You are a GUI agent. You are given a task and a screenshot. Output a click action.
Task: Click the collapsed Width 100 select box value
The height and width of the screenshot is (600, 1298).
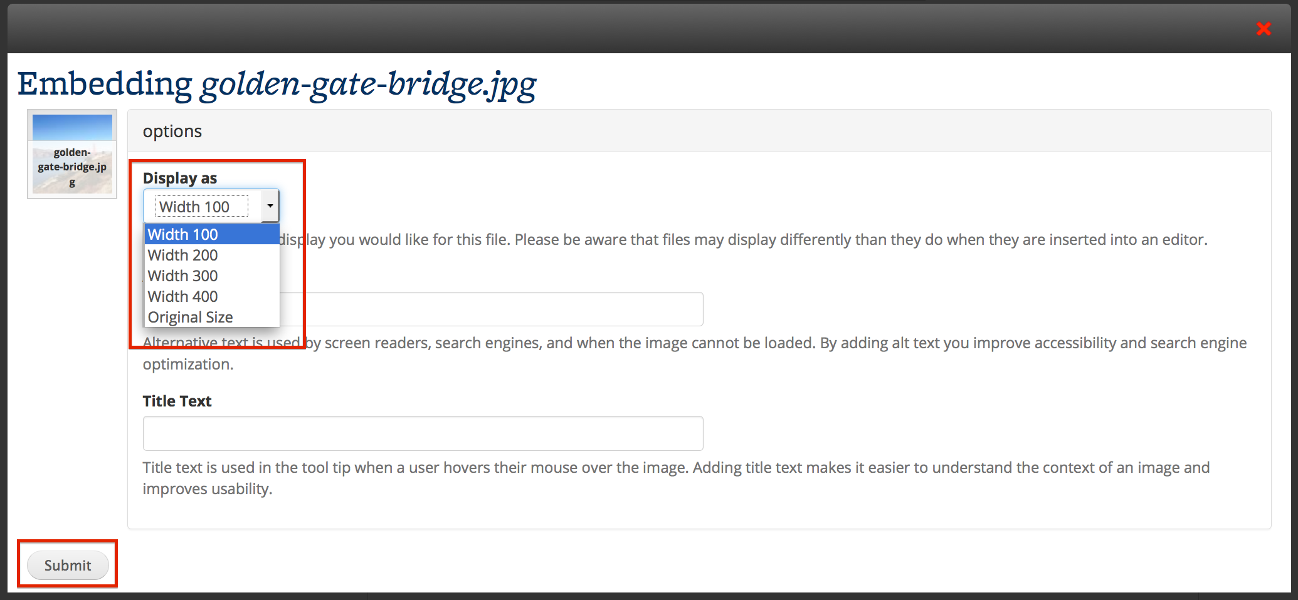202,207
